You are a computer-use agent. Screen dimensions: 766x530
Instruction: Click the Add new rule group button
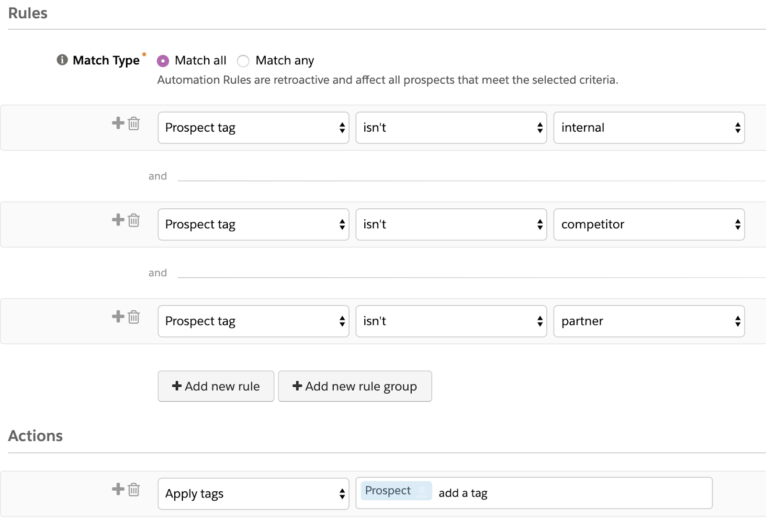355,386
